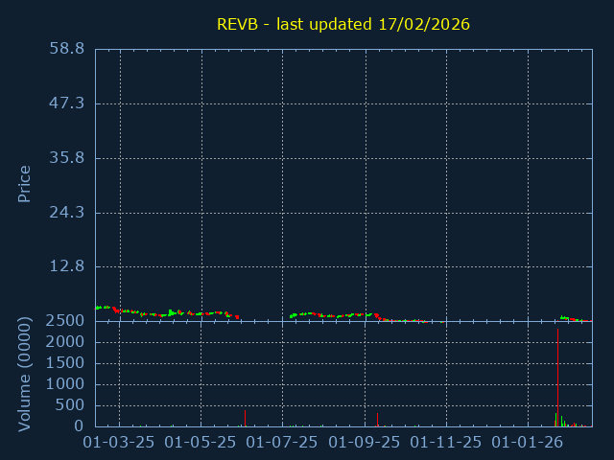The height and width of the screenshot is (460, 614).
Task: Click the 01-07-25 date axis label
Action: click(x=282, y=443)
